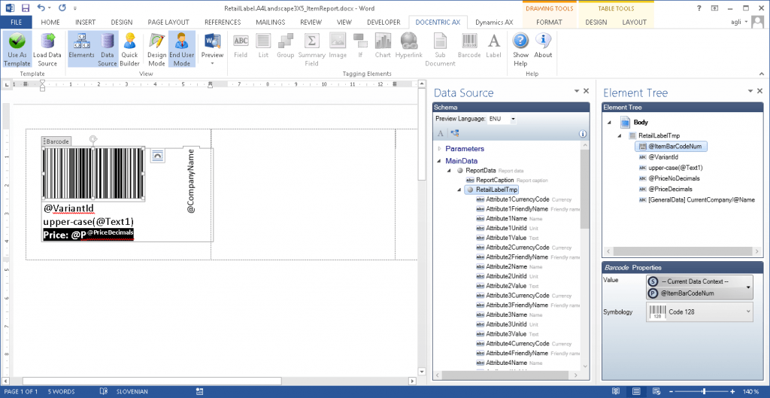
Task: Collapse the ReportData node
Action: click(x=450, y=171)
